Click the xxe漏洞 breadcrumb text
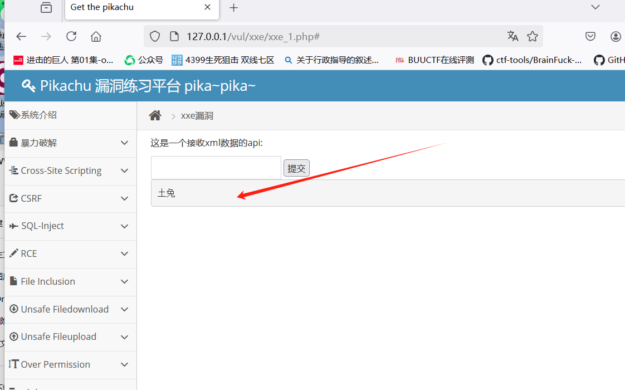This screenshot has width=625, height=390. [x=197, y=116]
